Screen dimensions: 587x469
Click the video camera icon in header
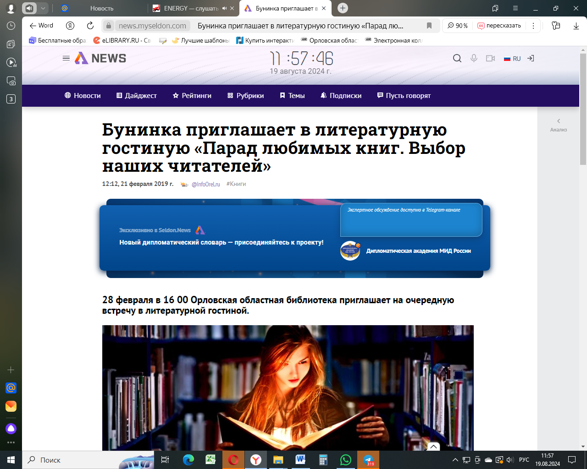tap(490, 59)
